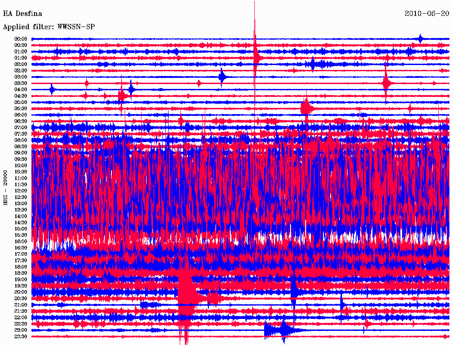Image resolution: width=453 pixels, height=345 pixels.
Task: Click the time label '07:00'
Action: (x=21, y=127)
